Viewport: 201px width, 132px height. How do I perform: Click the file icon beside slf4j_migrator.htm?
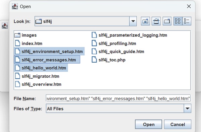17,76
